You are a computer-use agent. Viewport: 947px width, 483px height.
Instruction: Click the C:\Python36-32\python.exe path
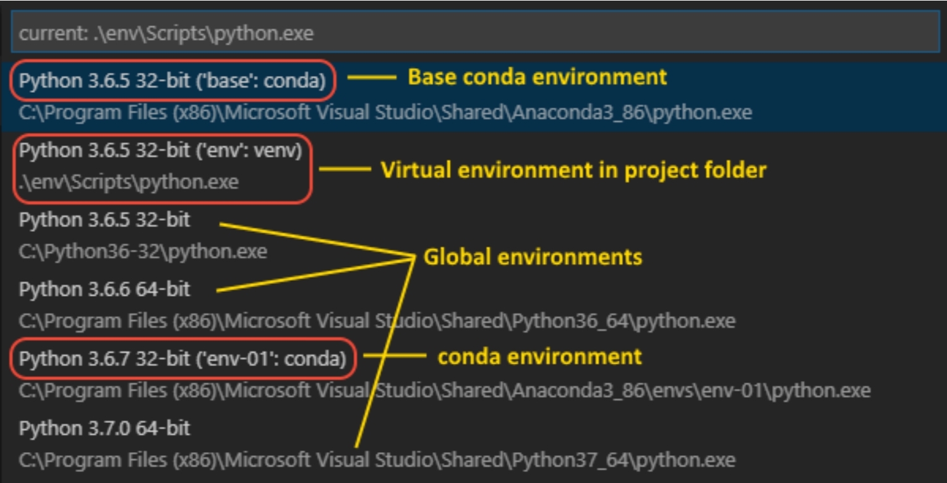point(143,252)
